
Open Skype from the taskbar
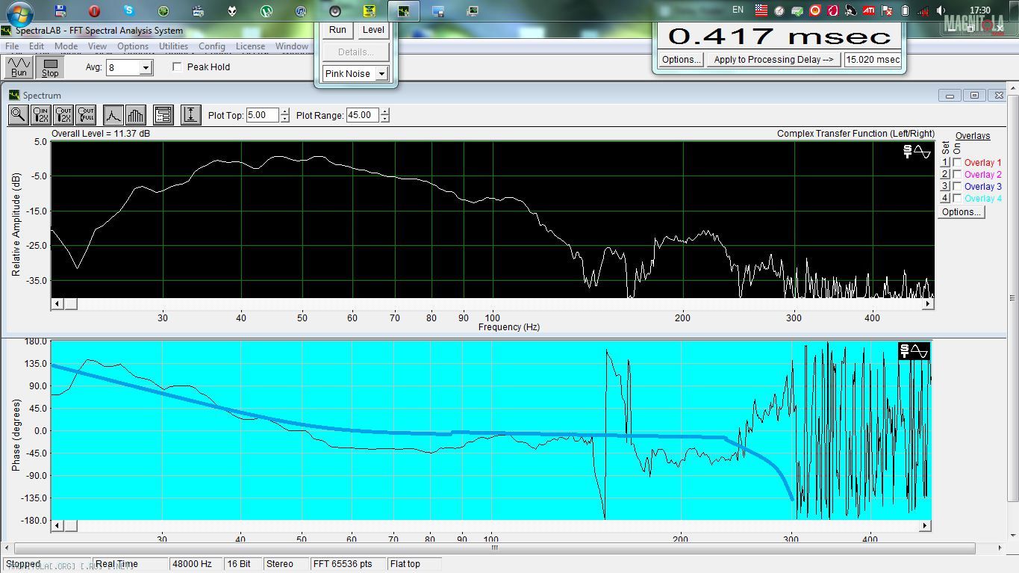click(x=128, y=11)
